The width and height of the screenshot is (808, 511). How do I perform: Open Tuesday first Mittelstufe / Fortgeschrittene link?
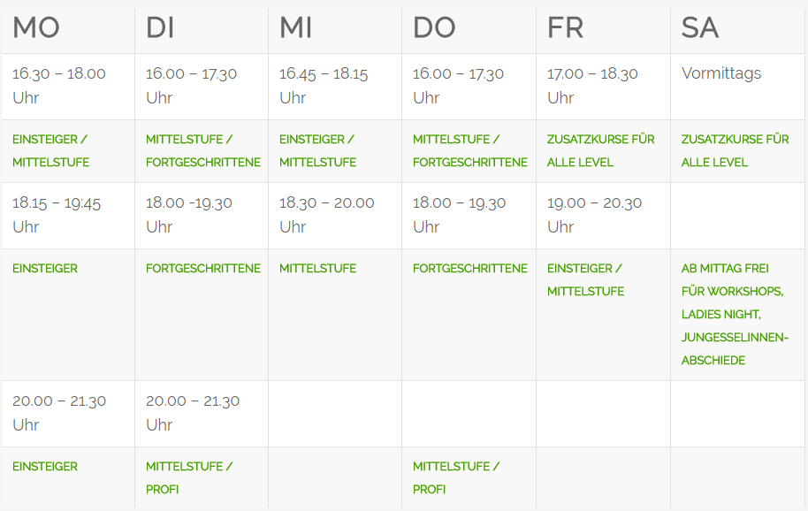(x=203, y=150)
